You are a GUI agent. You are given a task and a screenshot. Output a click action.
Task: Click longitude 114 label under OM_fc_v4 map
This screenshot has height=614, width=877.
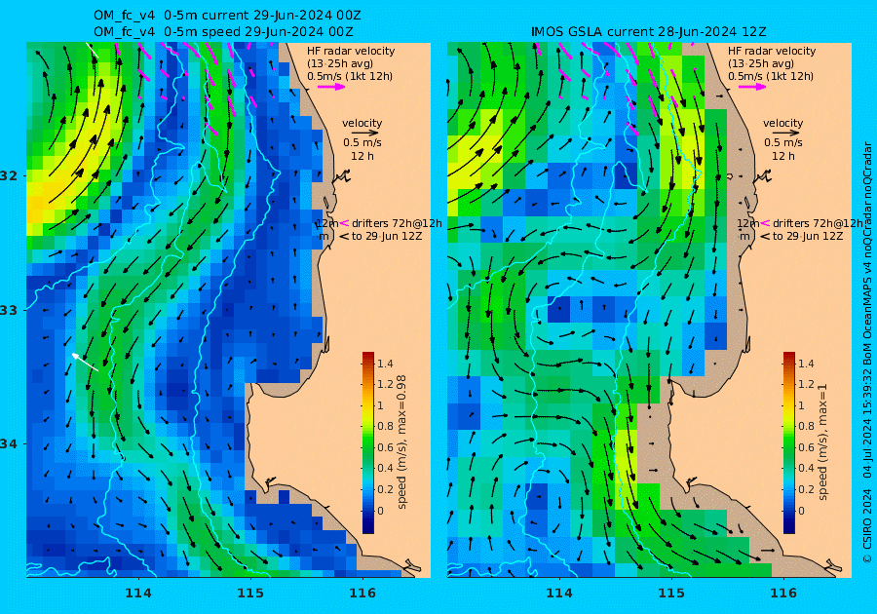point(138,594)
